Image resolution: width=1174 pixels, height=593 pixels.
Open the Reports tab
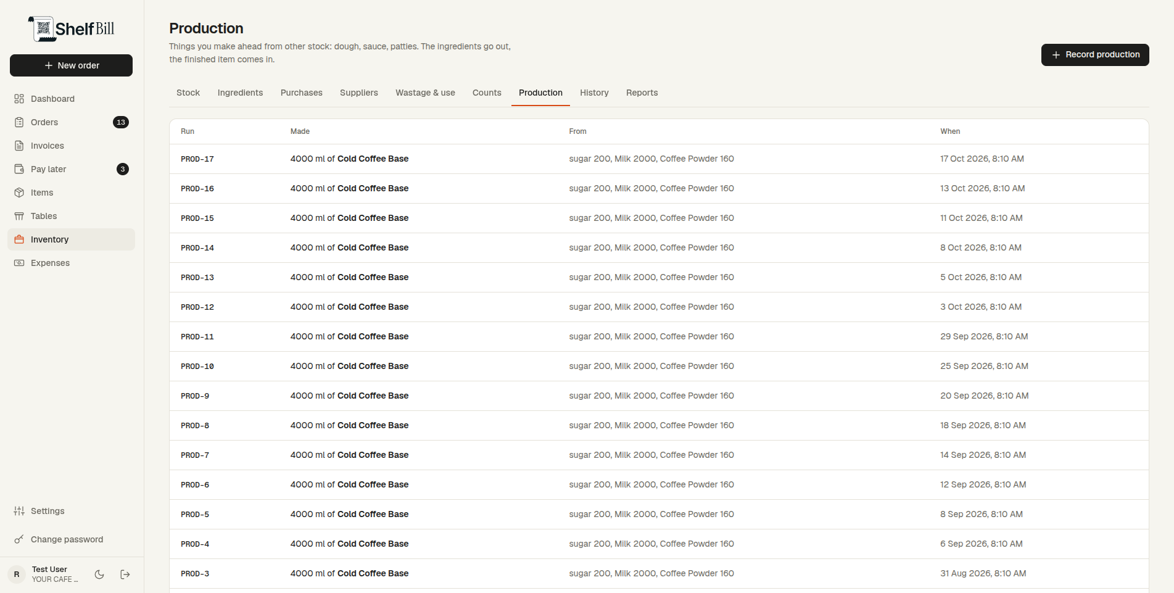click(x=642, y=93)
